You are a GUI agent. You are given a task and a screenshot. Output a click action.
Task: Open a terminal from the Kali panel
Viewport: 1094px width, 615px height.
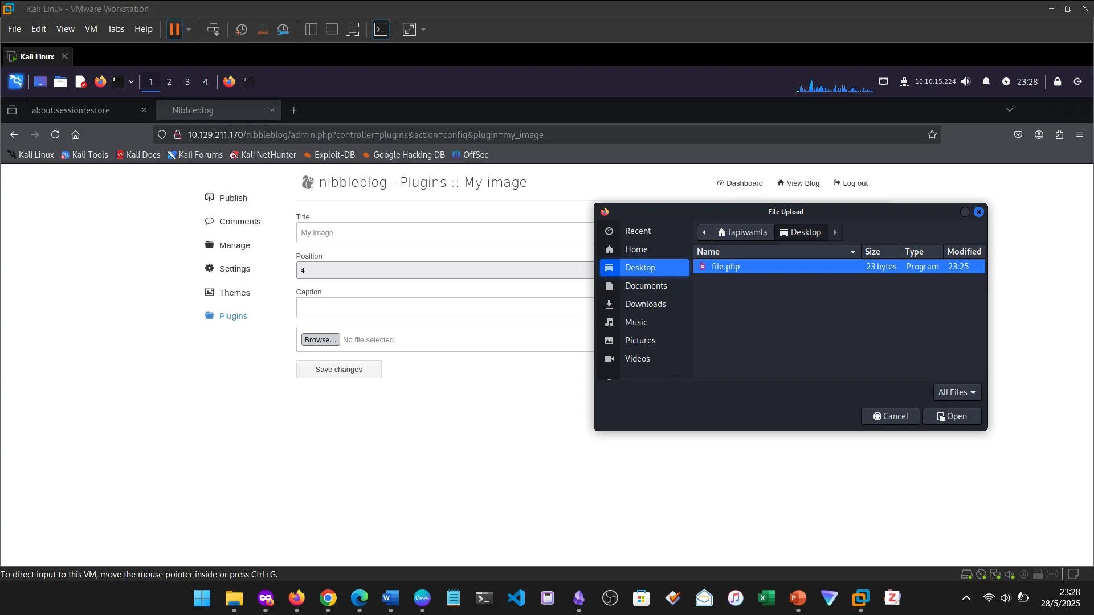point(120,81)
